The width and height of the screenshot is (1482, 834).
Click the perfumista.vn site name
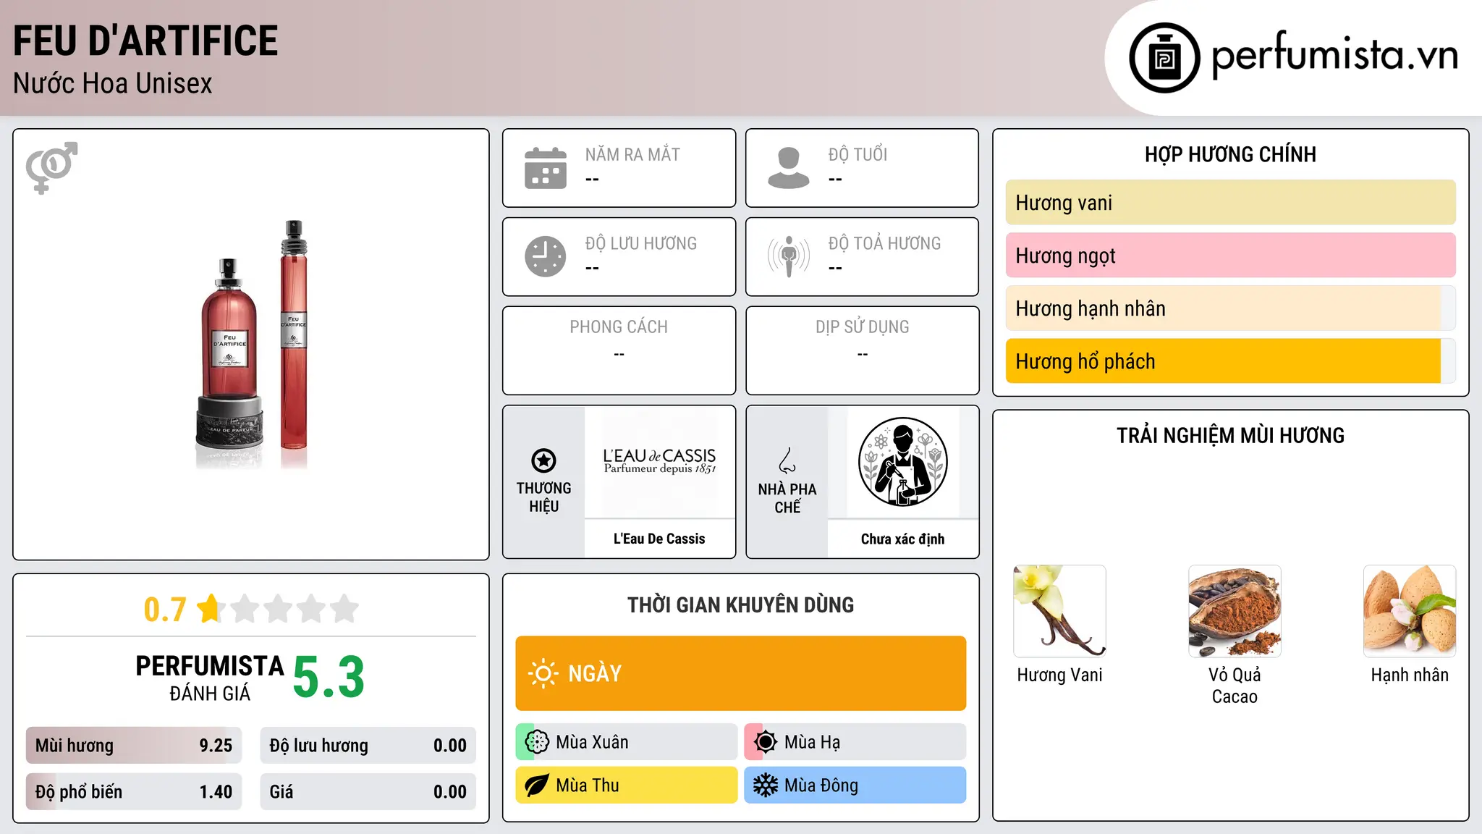pyautogui.click(x=1335, y=55)
